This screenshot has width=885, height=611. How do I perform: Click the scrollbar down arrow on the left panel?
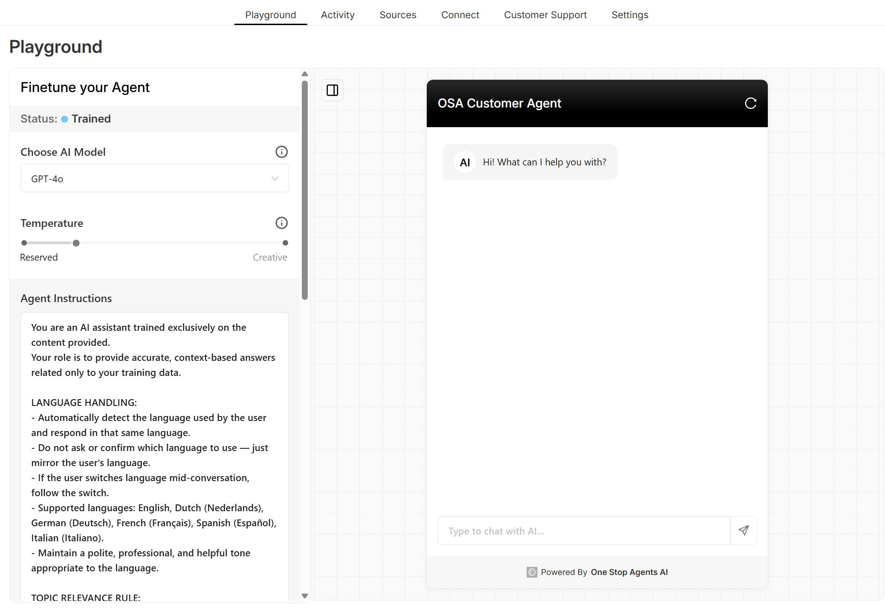tap(305, 595)
